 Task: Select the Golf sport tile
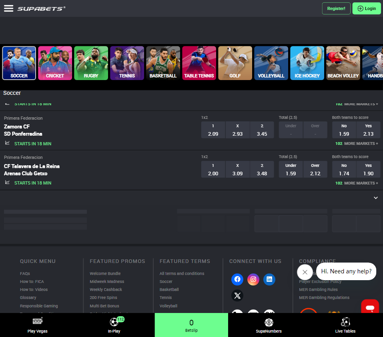coord(235,63)
